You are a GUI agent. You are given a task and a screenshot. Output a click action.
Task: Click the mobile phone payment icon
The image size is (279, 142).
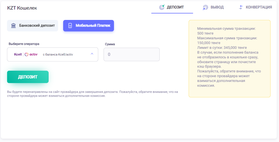[x=70, y=26]
